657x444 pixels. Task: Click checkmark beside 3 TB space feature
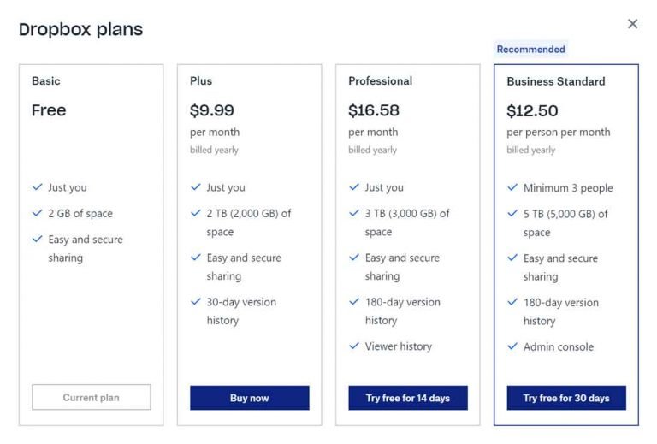tap(354, 213)
